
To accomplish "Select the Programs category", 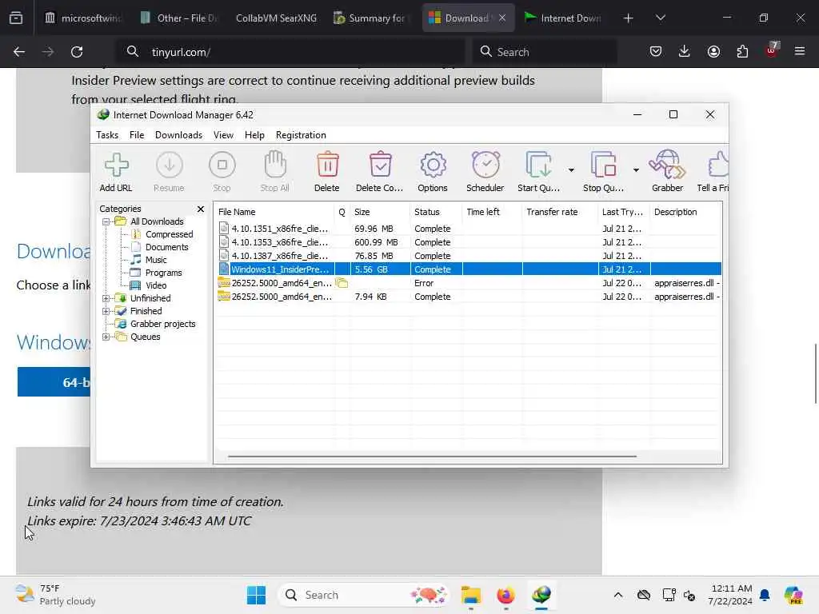I will (163, 273).
